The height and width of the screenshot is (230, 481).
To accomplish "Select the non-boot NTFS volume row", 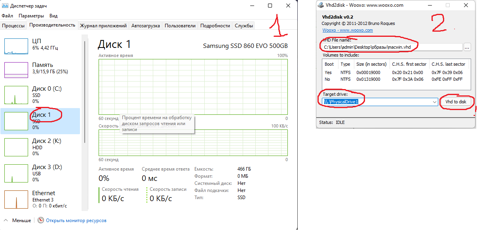I will (x=397, y=79).
